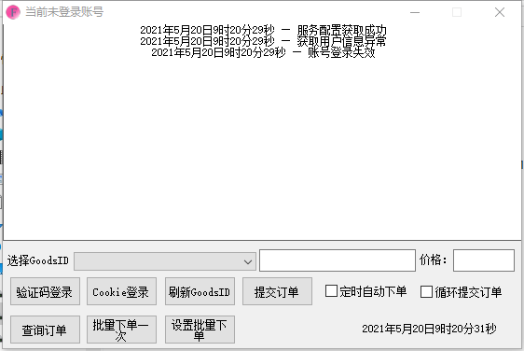Click the 当前未登录账号 window title
Screen dimensions: 524x351
pyautogui.click(x=64, y=12)
